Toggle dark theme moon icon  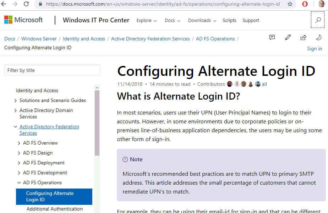click(x=318, y=37)
